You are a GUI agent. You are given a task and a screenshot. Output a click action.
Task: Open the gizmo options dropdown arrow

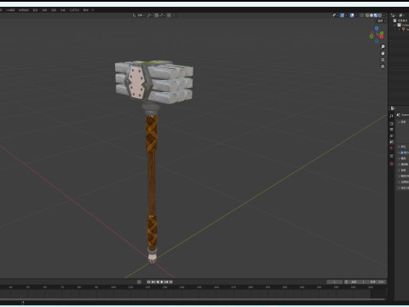pos(346,15)
